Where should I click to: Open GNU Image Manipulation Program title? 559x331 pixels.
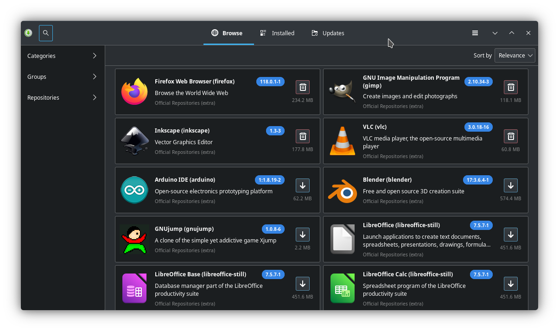coord(411,82)
